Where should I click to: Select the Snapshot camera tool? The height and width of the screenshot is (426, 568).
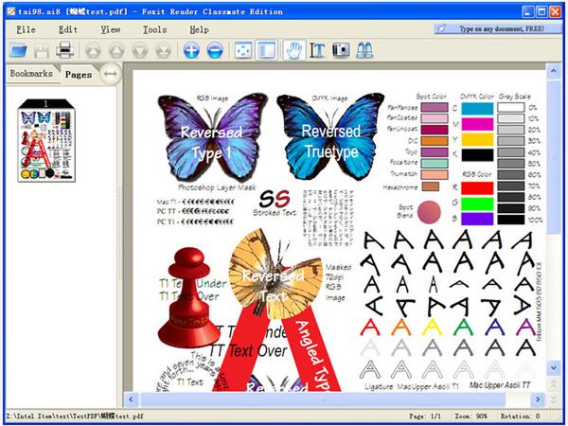pos(341,50)
